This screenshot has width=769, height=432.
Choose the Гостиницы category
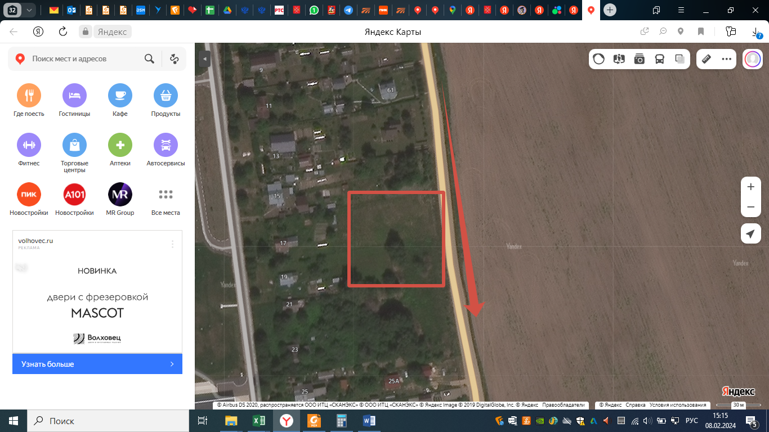click(74, 101)
